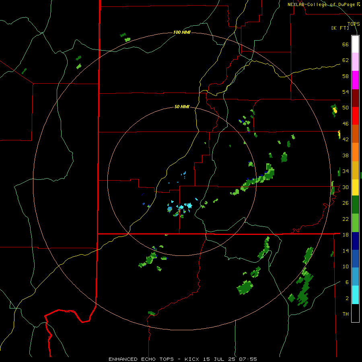Click the light green swatch between 18 and 22

[355, 223]
